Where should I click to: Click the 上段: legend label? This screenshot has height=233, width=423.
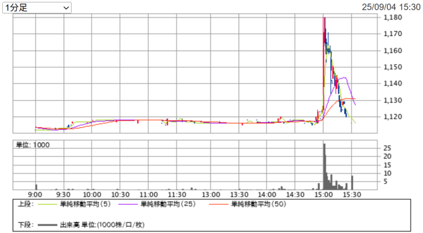click(x=26, y=204)
